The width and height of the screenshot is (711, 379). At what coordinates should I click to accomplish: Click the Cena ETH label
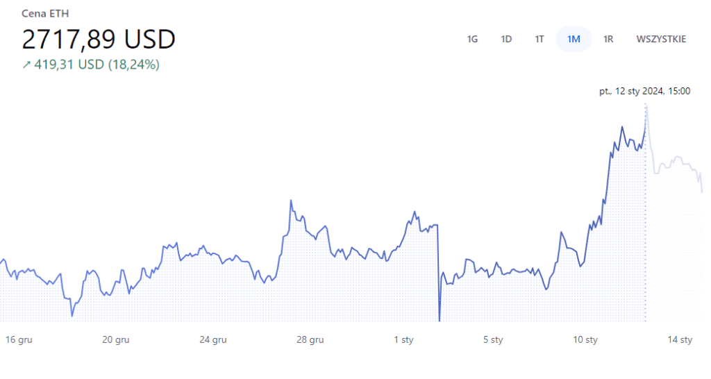pyautogui.click(x=46, y=14)
